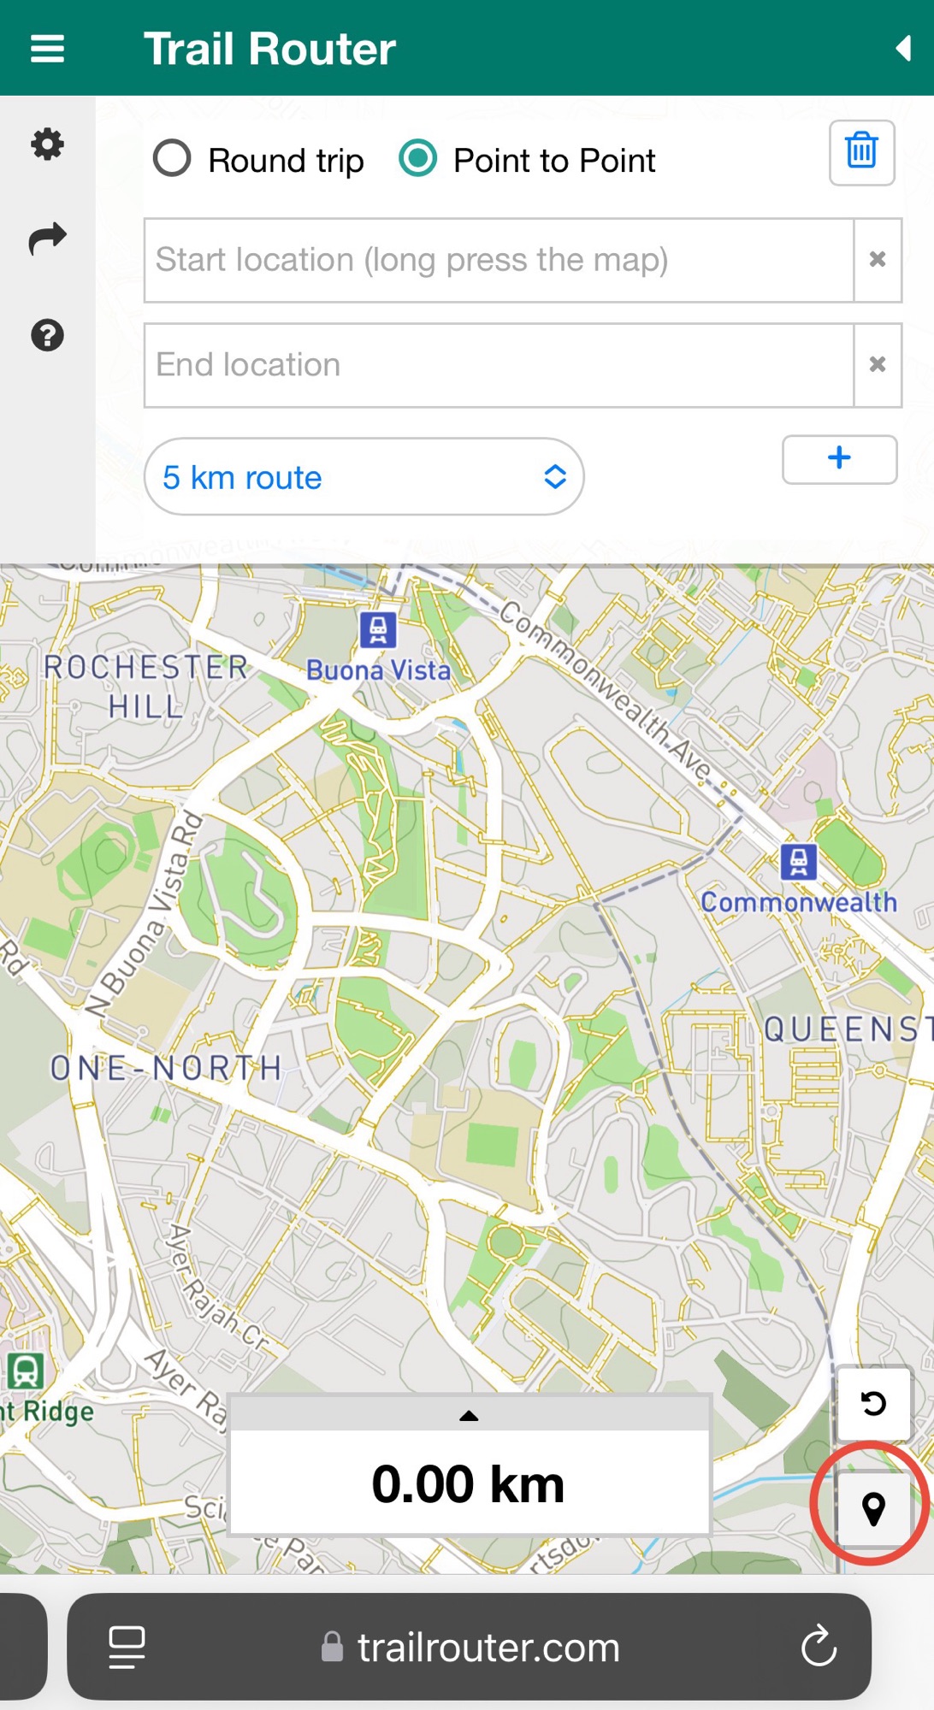
Task: Open the help question mark icon
Action: coord(47,335)
